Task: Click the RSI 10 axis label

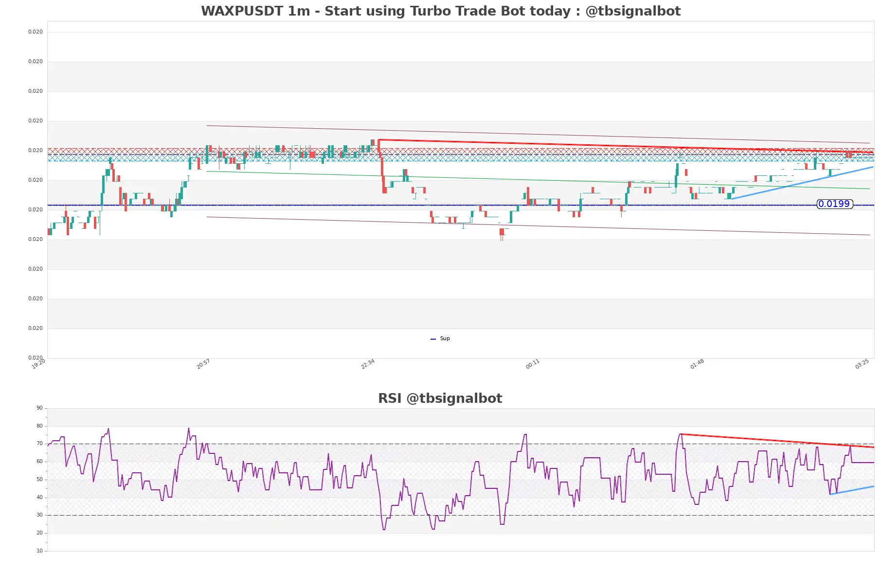Action: [39, 551]
